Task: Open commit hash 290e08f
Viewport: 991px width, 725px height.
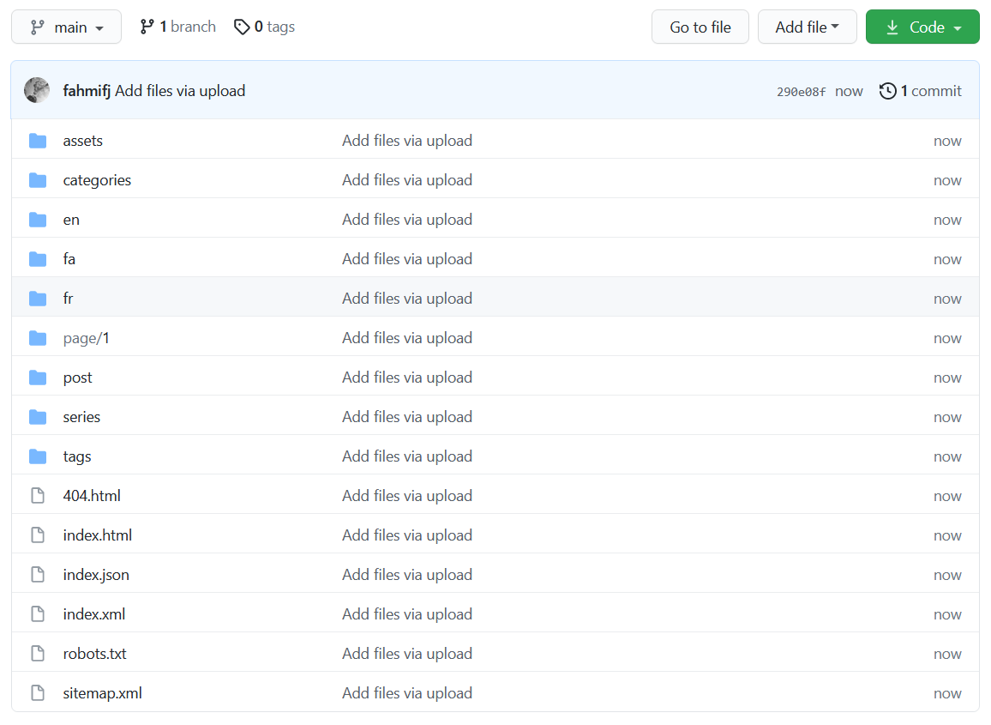Action: [x=801, y=92]
